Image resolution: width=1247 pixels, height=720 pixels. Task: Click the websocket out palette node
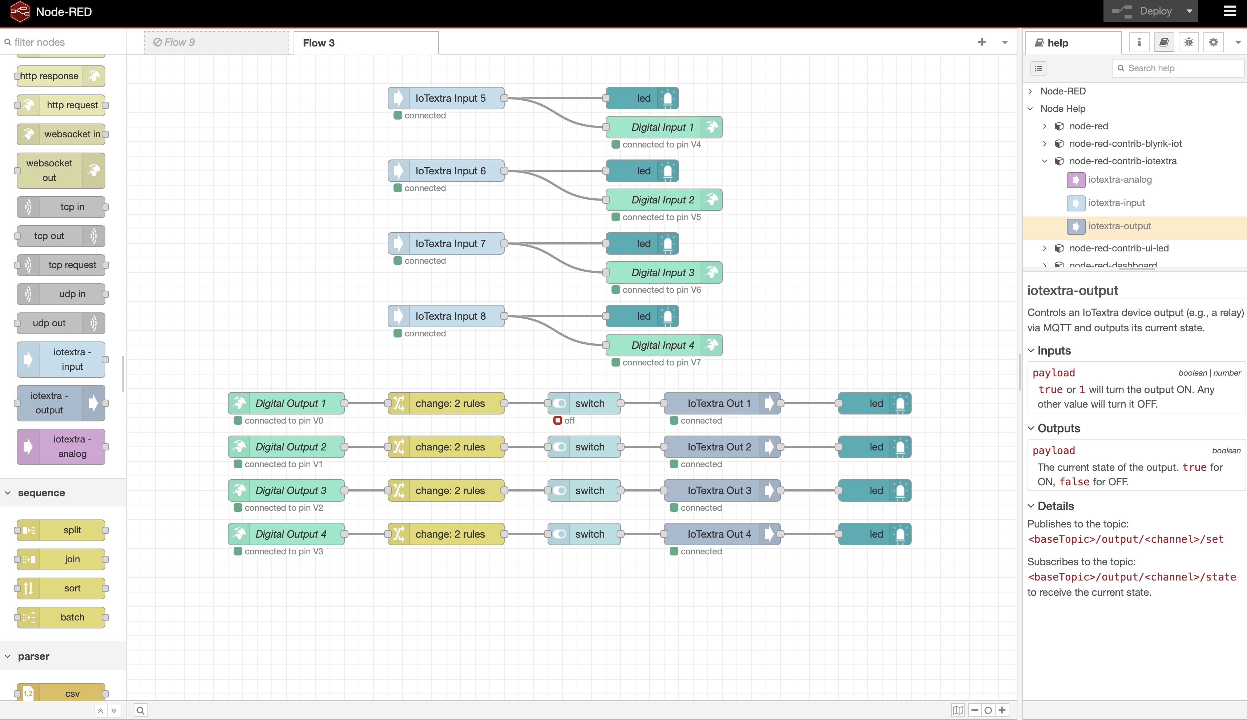pos(61,171)
